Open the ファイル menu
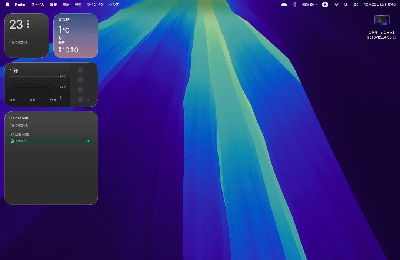 [38, 4]
